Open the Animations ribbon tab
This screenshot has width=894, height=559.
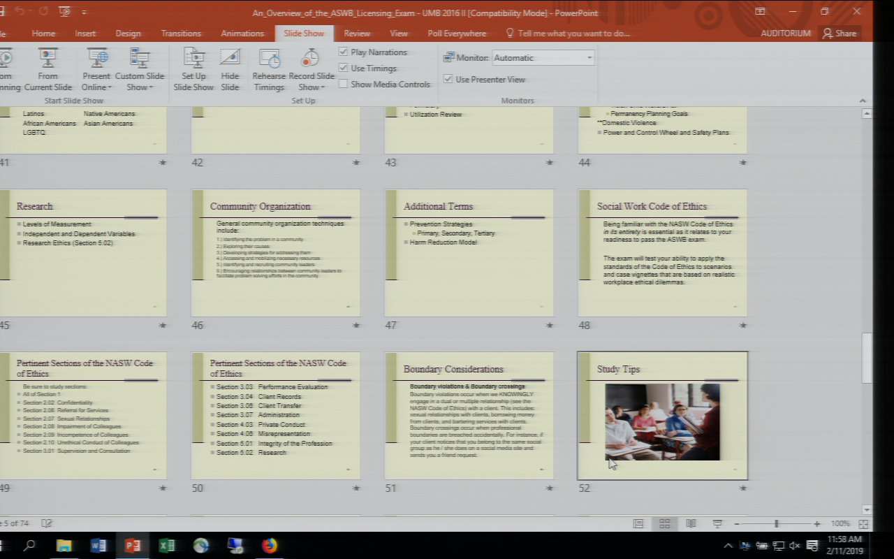242,34
